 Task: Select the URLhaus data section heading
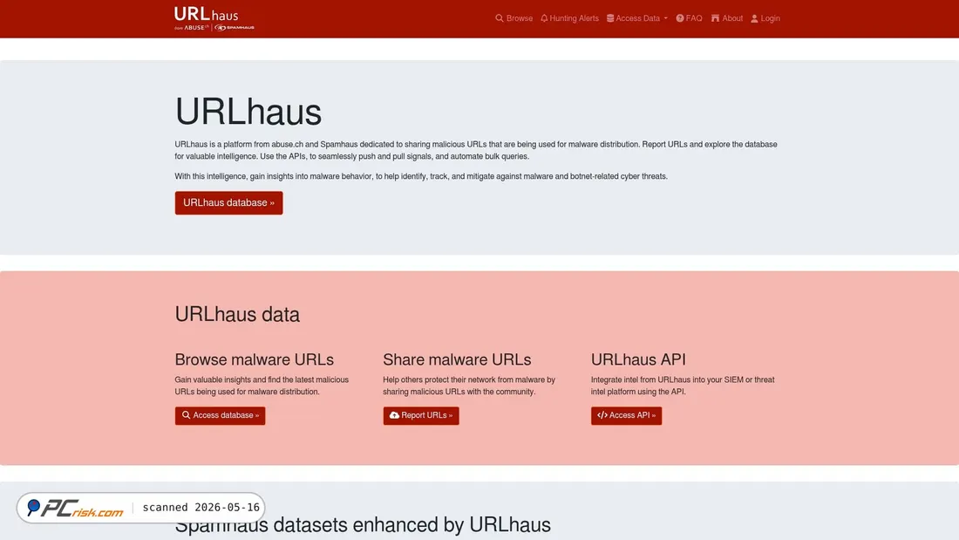point(237,314)
